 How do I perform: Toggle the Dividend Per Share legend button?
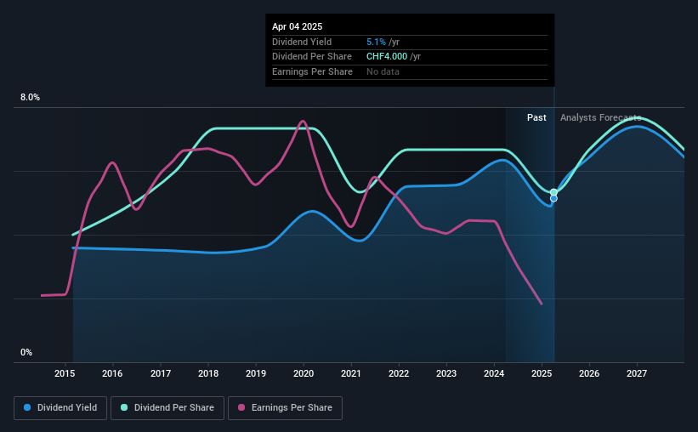[x=167, y=408]
